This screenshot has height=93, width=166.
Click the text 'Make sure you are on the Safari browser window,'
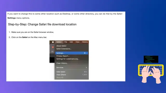tap(32, 32)
